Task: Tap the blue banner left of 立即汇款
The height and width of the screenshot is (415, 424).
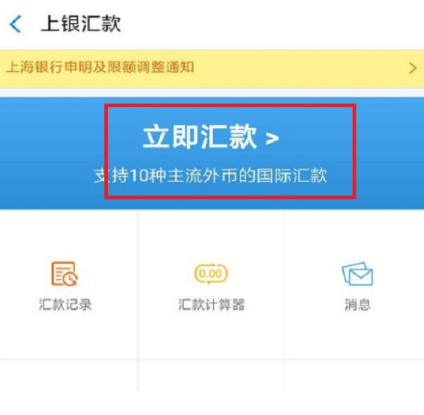Action: (x=52, y=153)
